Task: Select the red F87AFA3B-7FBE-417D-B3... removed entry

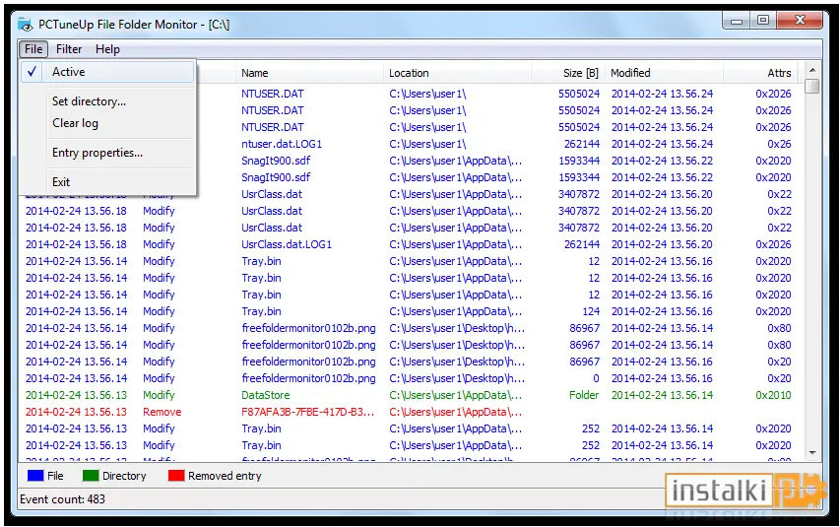Action: pos(410,412)
